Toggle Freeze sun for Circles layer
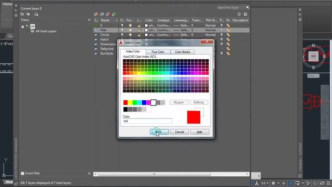This screenshot has width=332, height=187. pyautogui.click(x=130, y=35)
